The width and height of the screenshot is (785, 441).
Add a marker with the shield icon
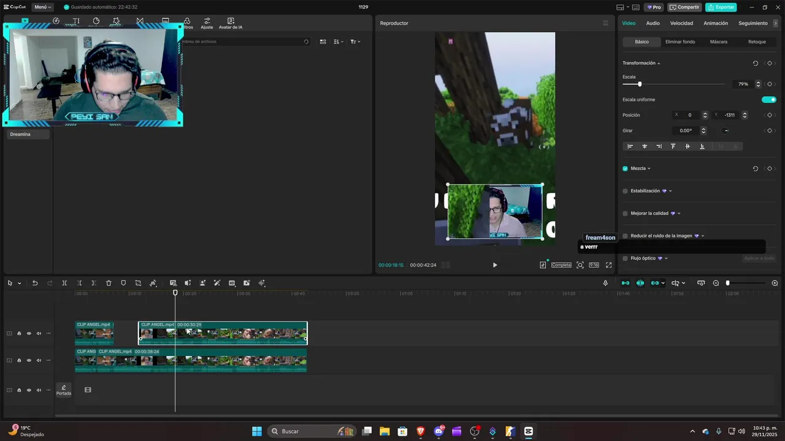(123, 283)
